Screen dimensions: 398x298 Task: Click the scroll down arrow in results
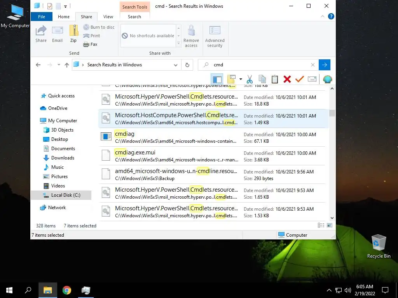tap(332, 218)
